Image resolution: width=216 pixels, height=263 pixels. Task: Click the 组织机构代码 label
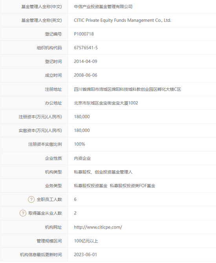tap(49, 48)
